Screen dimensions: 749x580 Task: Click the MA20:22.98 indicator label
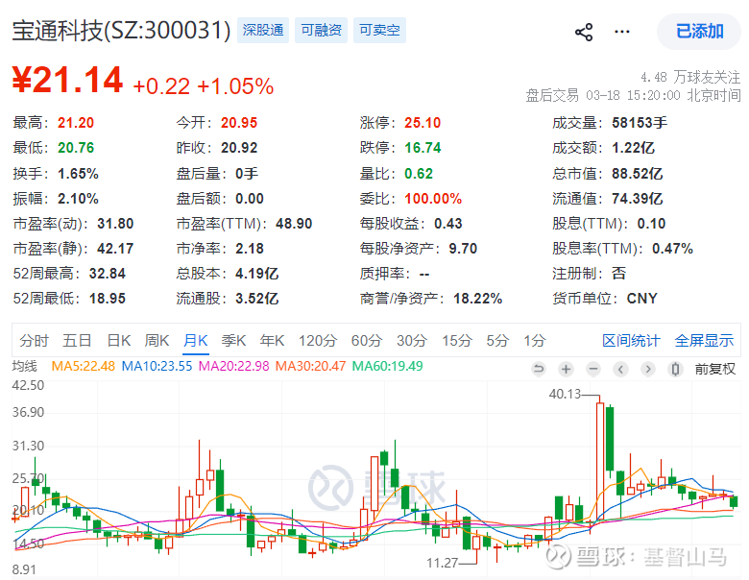tap(233, 367)
